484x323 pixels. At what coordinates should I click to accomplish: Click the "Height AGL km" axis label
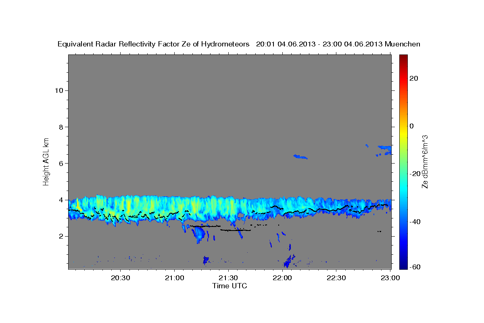pyautogui.click(x=46, y=161)
